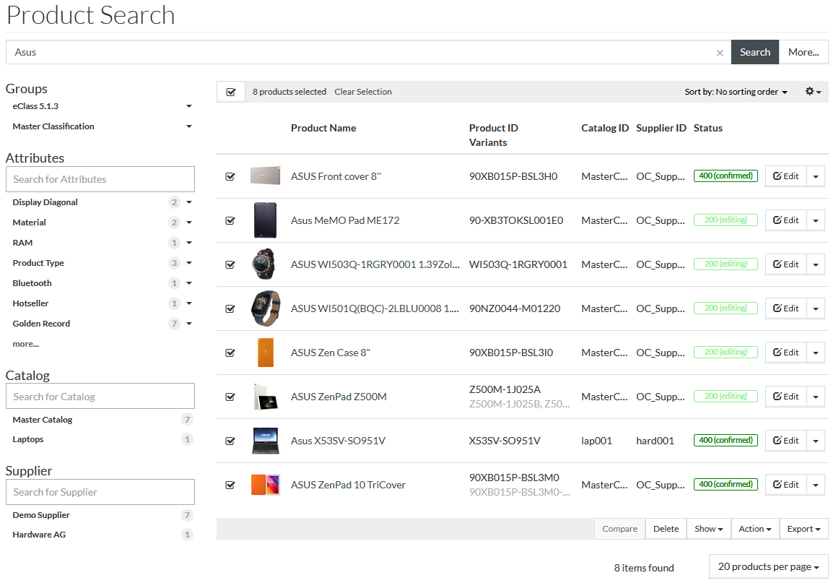Focus the Search for Catalog field
The image size is (836, 583).
tap(100, 397)
